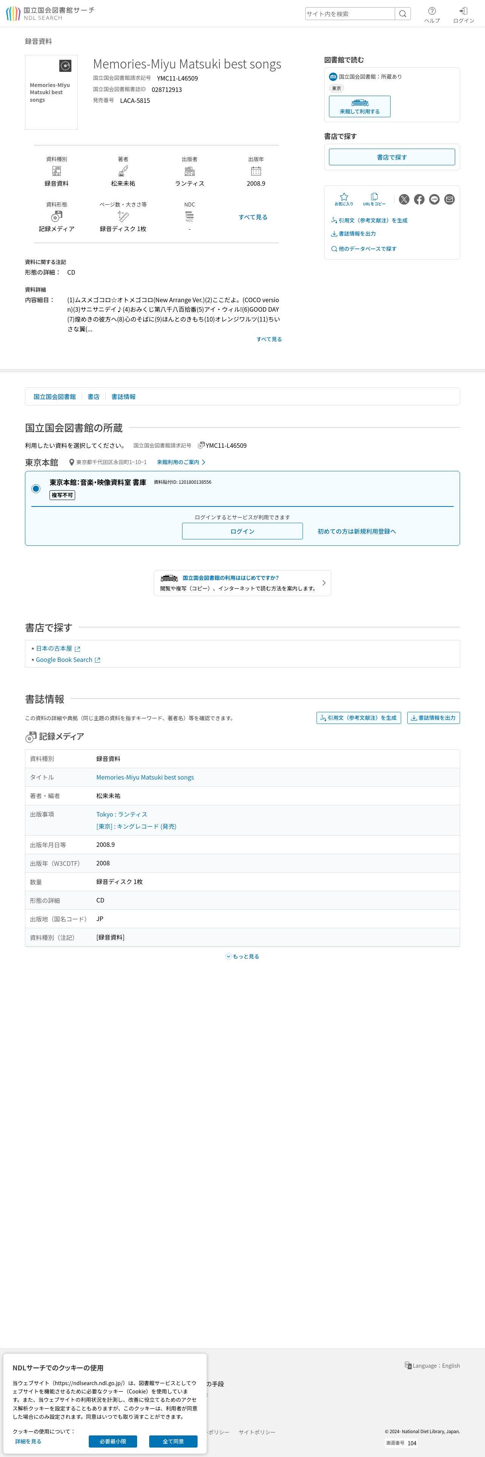The image size is (485, 1457).
Task: Click サイトポリシー footer link
Action: pos(257,1432)
